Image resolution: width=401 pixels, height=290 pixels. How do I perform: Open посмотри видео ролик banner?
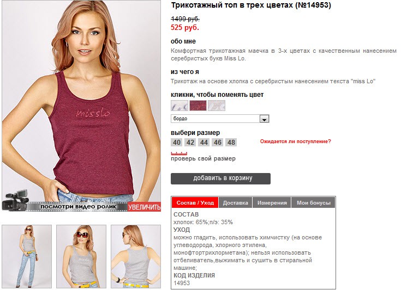(78, 207)
